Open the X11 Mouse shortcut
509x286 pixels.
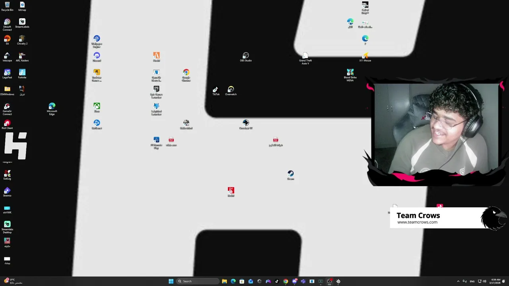(365, 57)
